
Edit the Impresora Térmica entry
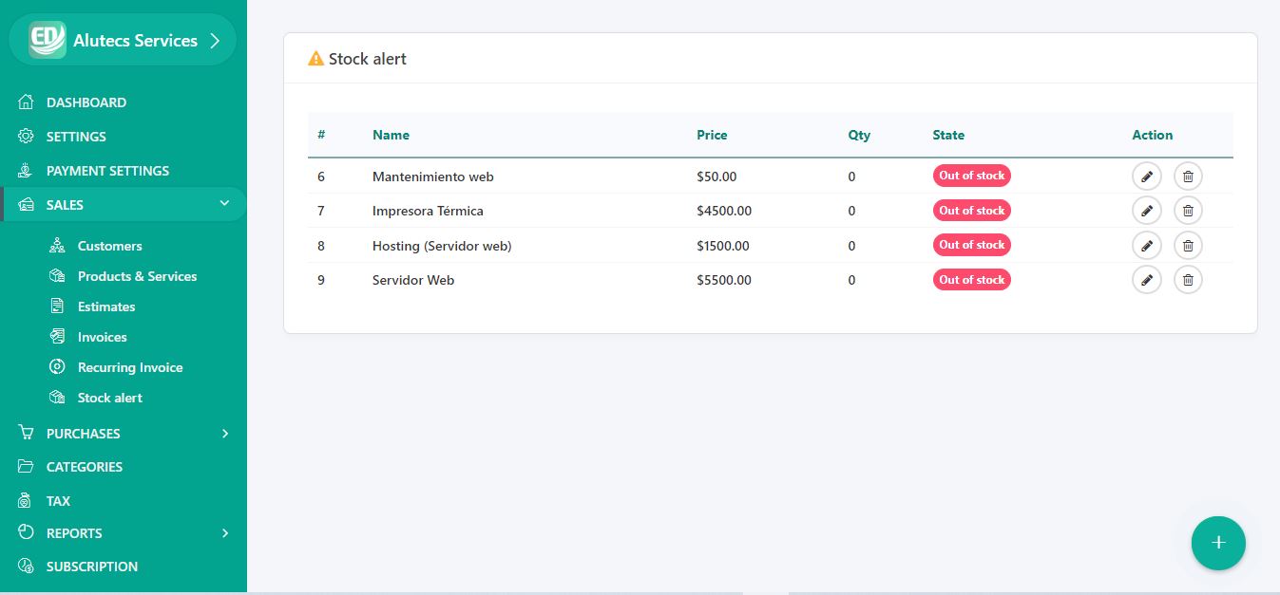(1146, 211)
